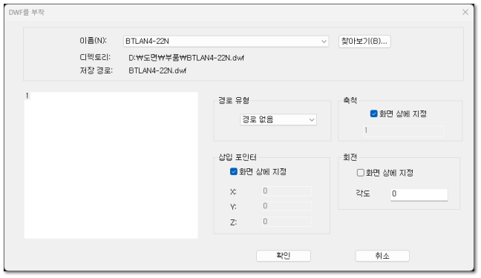This screenshot has width=481, height=278.
Task: Toggle 화면 상에 지정 under 삽입 포인터
Action: (x=258, y=172)
